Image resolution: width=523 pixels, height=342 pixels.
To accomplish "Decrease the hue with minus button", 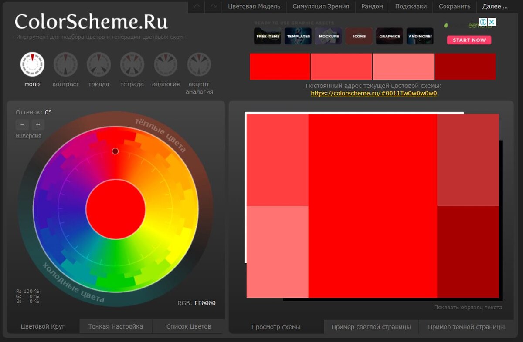I will [x=22, y=125].
